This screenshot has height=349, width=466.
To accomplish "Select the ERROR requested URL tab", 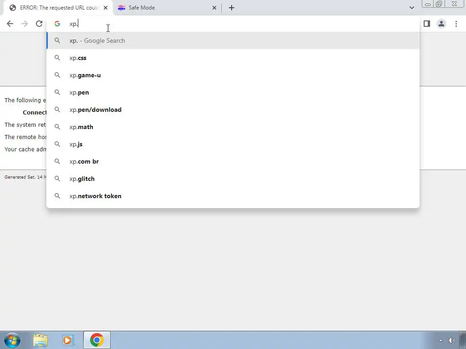I will tap(59, 8).
